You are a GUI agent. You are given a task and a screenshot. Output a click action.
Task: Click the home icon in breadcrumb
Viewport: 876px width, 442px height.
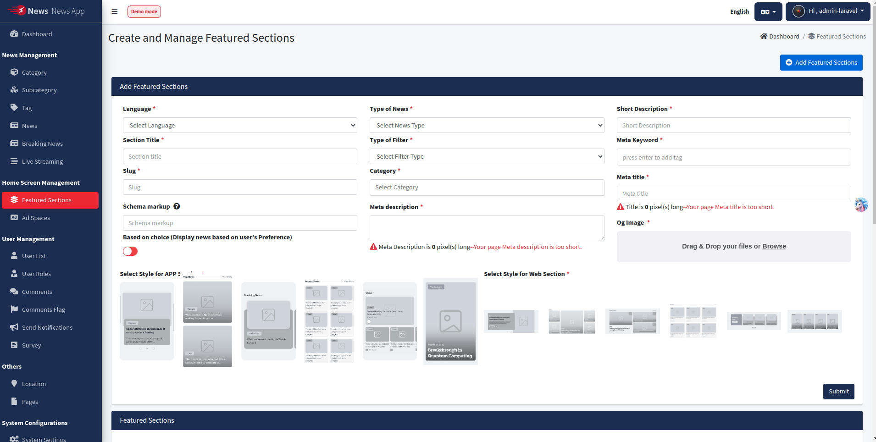pyautogui.click(x=764, y=36)
